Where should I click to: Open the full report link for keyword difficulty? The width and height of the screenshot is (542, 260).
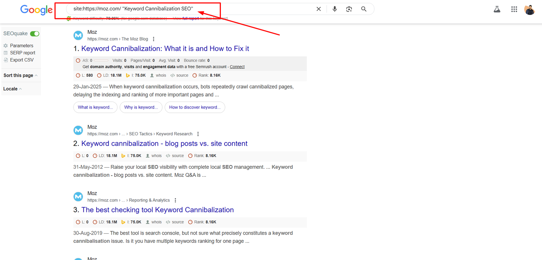(x=191, y=18)
